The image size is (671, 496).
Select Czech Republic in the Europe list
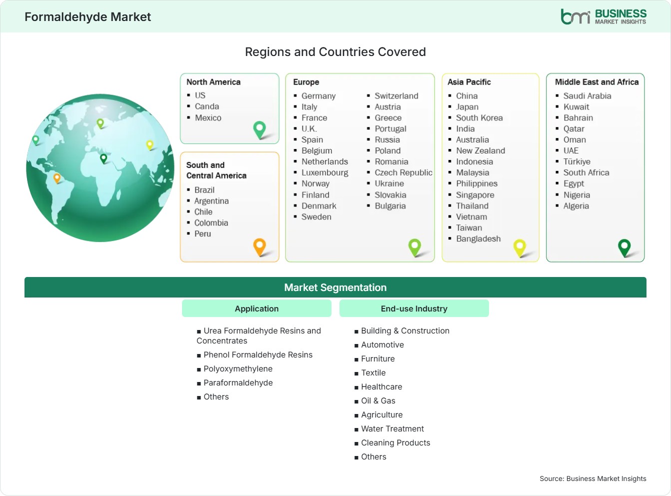coord(403,172)
